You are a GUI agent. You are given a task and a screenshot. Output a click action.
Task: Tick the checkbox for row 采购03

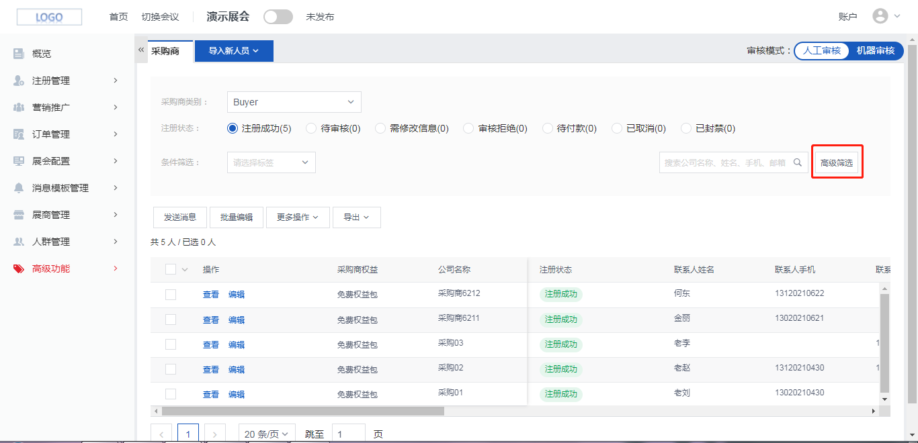pyautogui.click(x=171, y=344)
